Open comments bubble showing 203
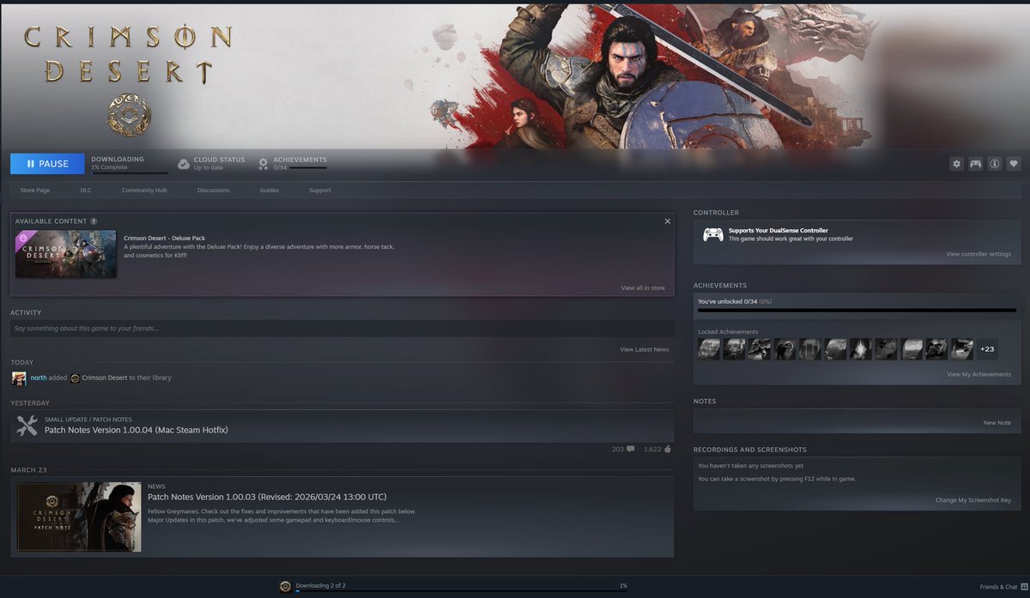The image size is (1030, 598). 630,449
